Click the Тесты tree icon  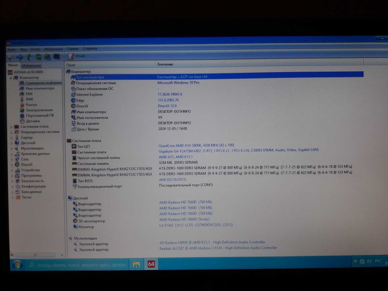(18, 198)
